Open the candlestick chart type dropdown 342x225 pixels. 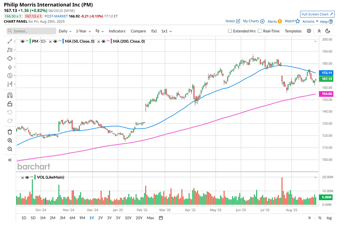[100, 31]
